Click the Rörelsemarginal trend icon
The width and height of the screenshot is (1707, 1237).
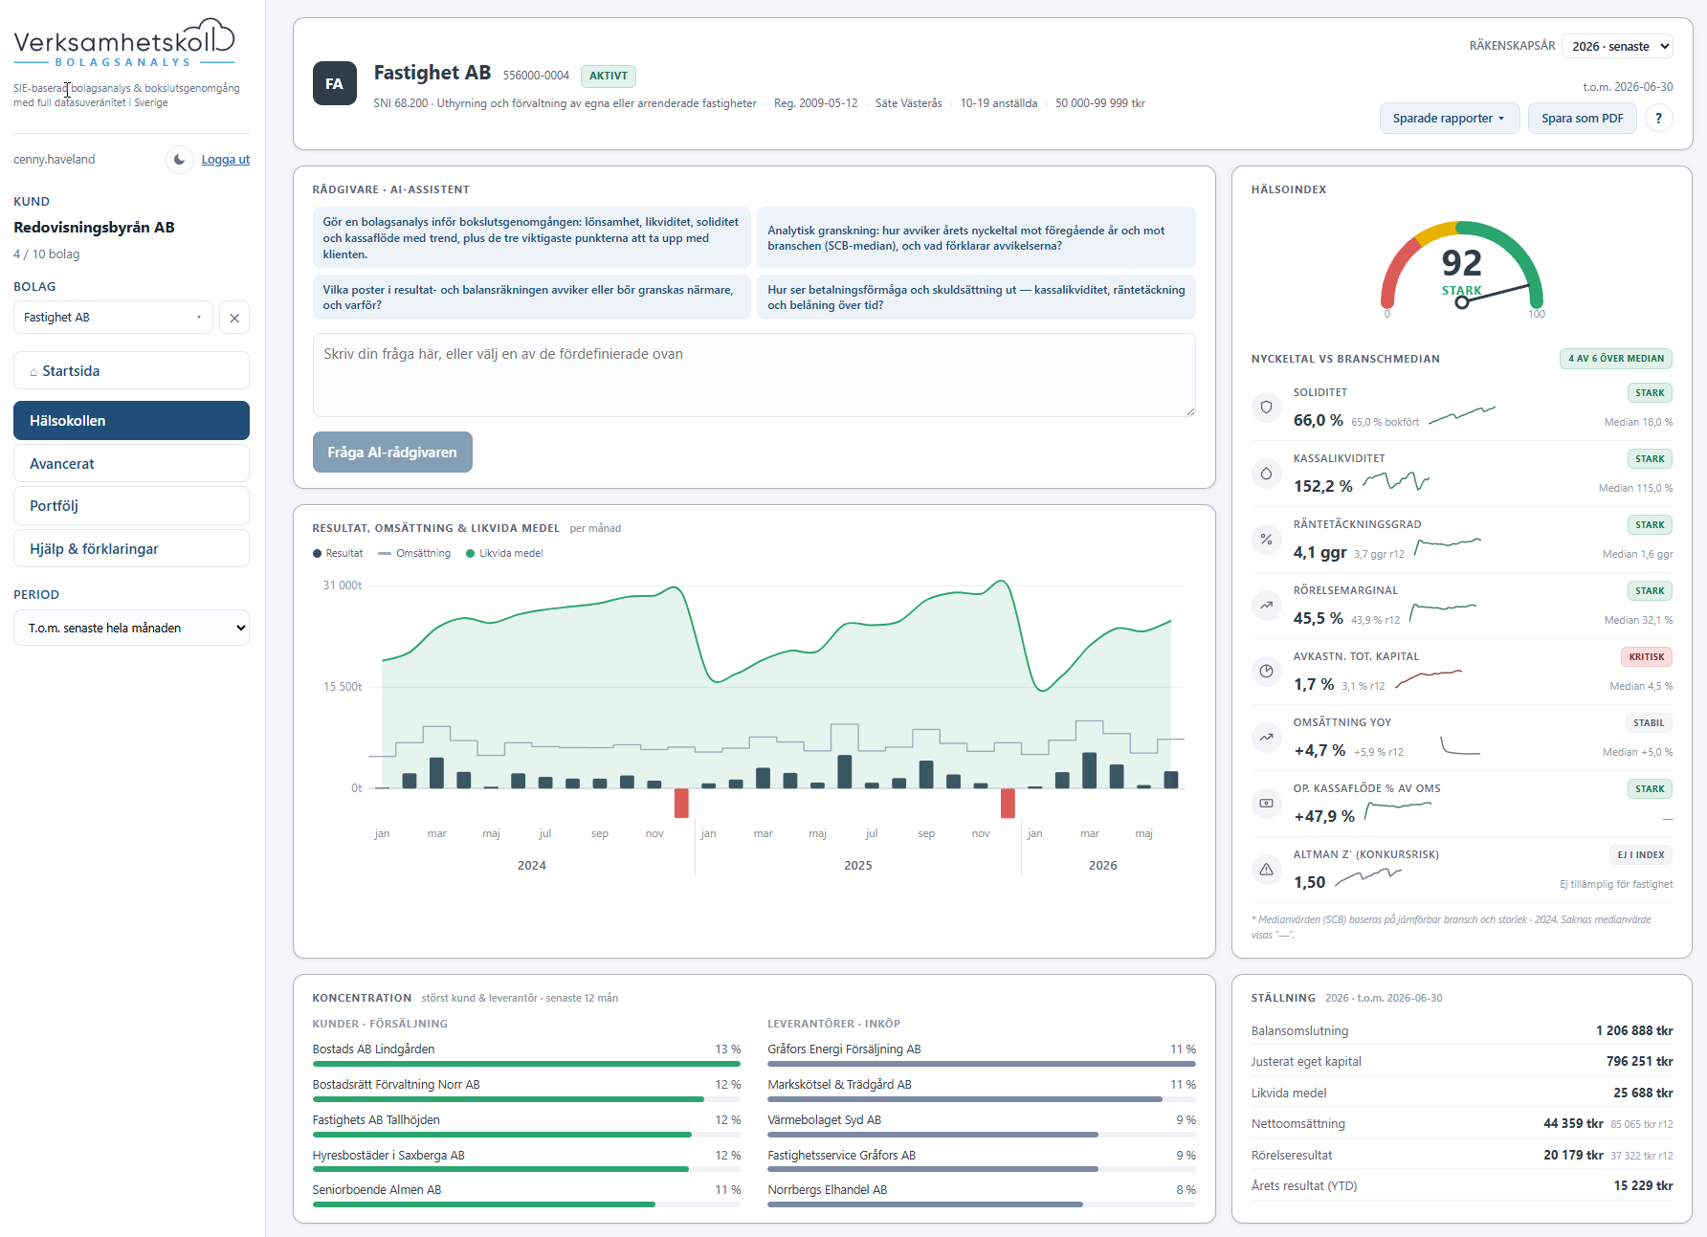1266,606
